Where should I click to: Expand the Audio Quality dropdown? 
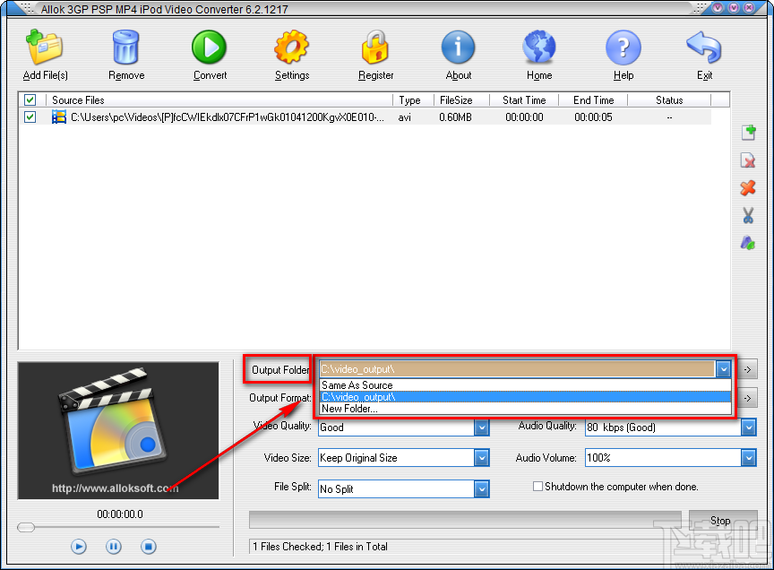[749, 427]
